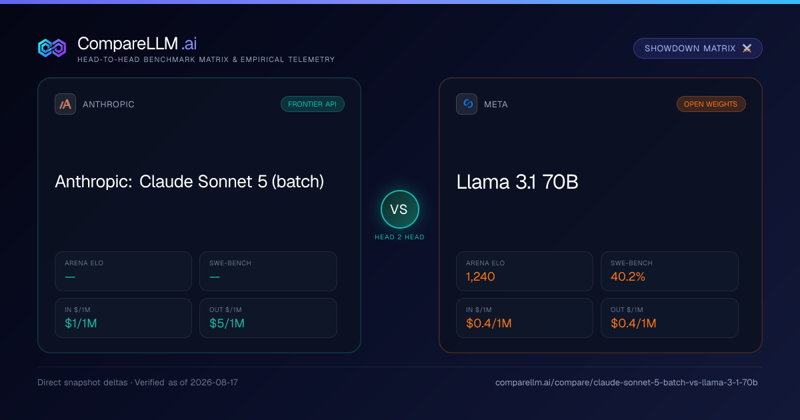
Task: Click the Head 2 Head label
Action: point(400,237)
